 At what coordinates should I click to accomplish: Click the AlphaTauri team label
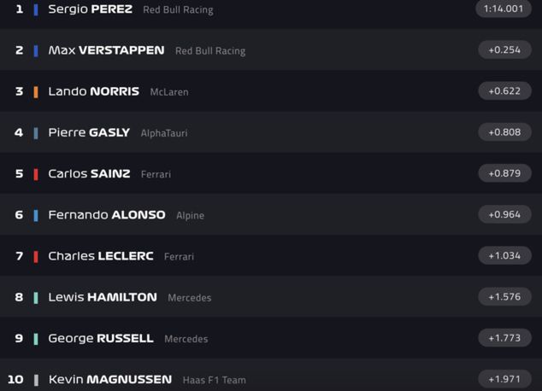[x=164, y=133]
